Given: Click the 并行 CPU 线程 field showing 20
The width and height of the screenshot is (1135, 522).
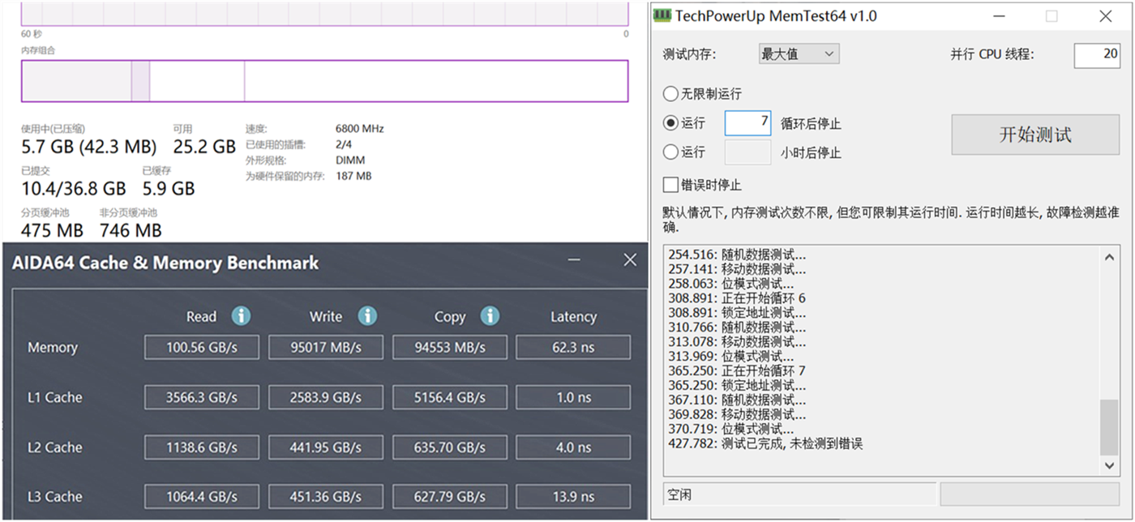Looking at the screenshot, I should pos(1097,54).
